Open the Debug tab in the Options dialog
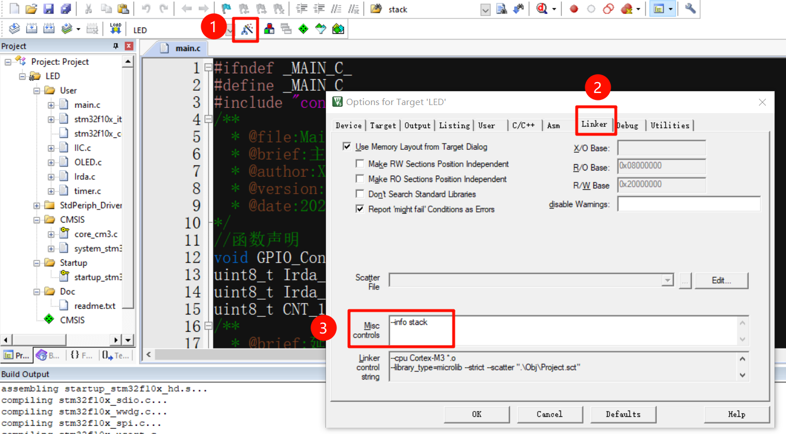The image size is (786, 434). [x=628, y=125]
